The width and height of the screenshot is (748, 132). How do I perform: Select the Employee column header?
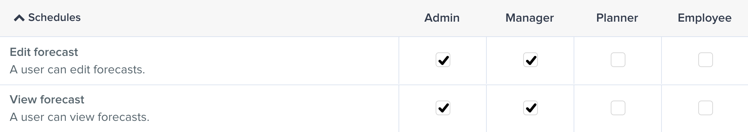point(705,18)
